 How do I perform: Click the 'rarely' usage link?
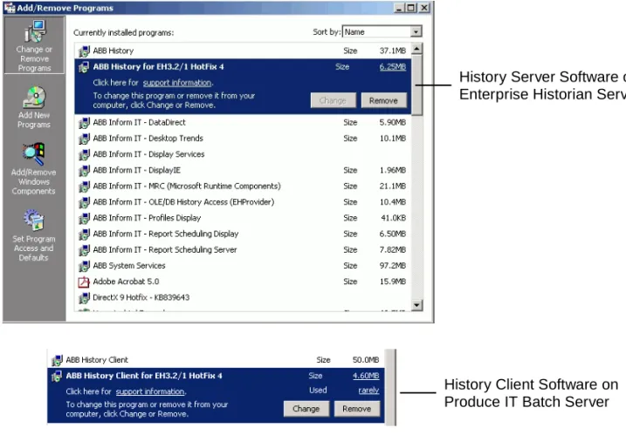369,390
